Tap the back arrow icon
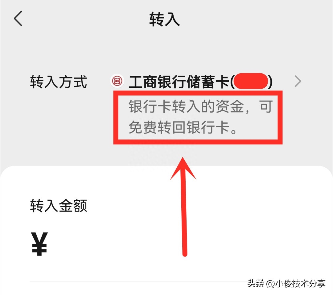This screenshot has width=333, height=295. tap(18, 19)
